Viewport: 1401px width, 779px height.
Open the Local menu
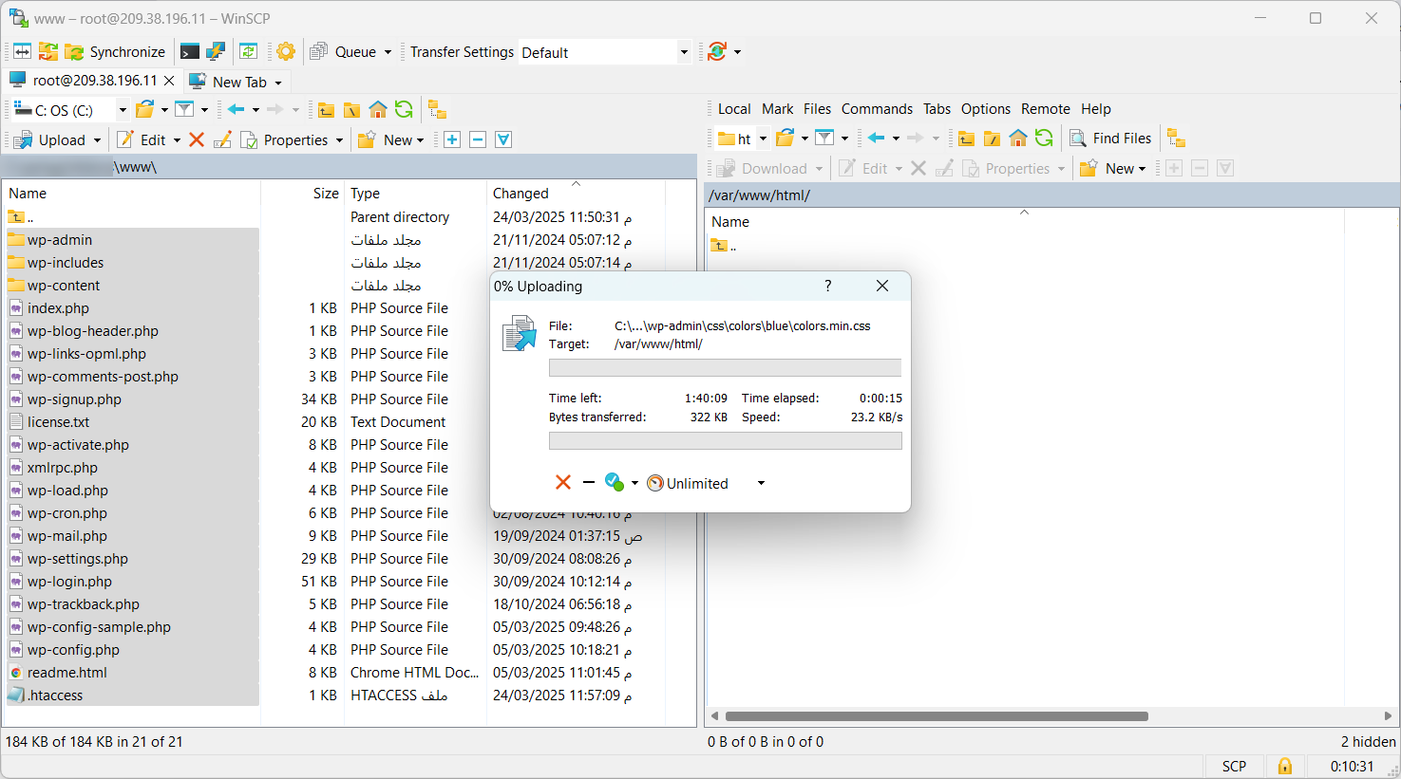point(734,109)
